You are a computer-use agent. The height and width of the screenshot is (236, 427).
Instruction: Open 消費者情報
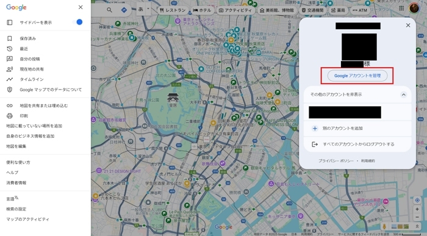coord(16,183)
